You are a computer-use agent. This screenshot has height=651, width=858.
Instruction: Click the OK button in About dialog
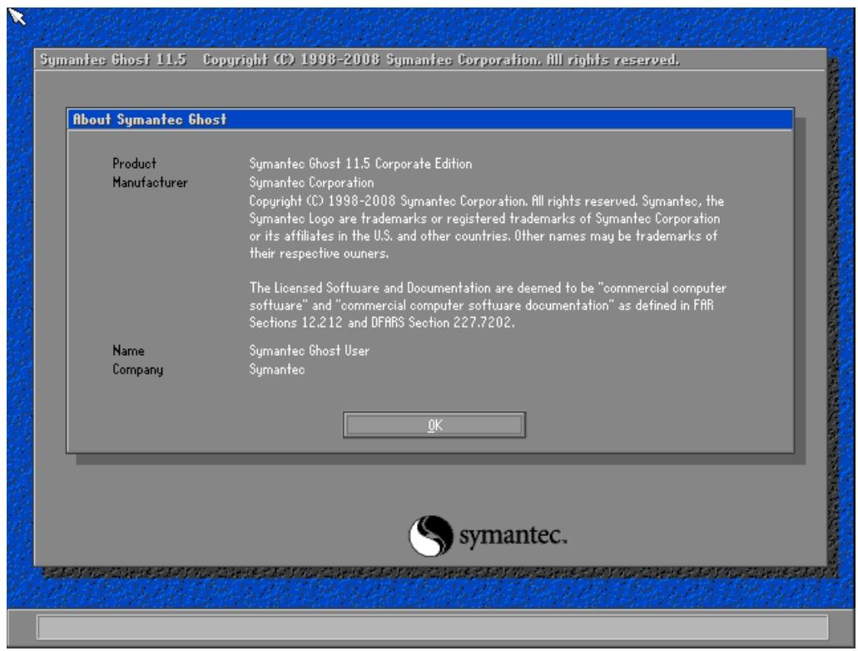(434, 425)
